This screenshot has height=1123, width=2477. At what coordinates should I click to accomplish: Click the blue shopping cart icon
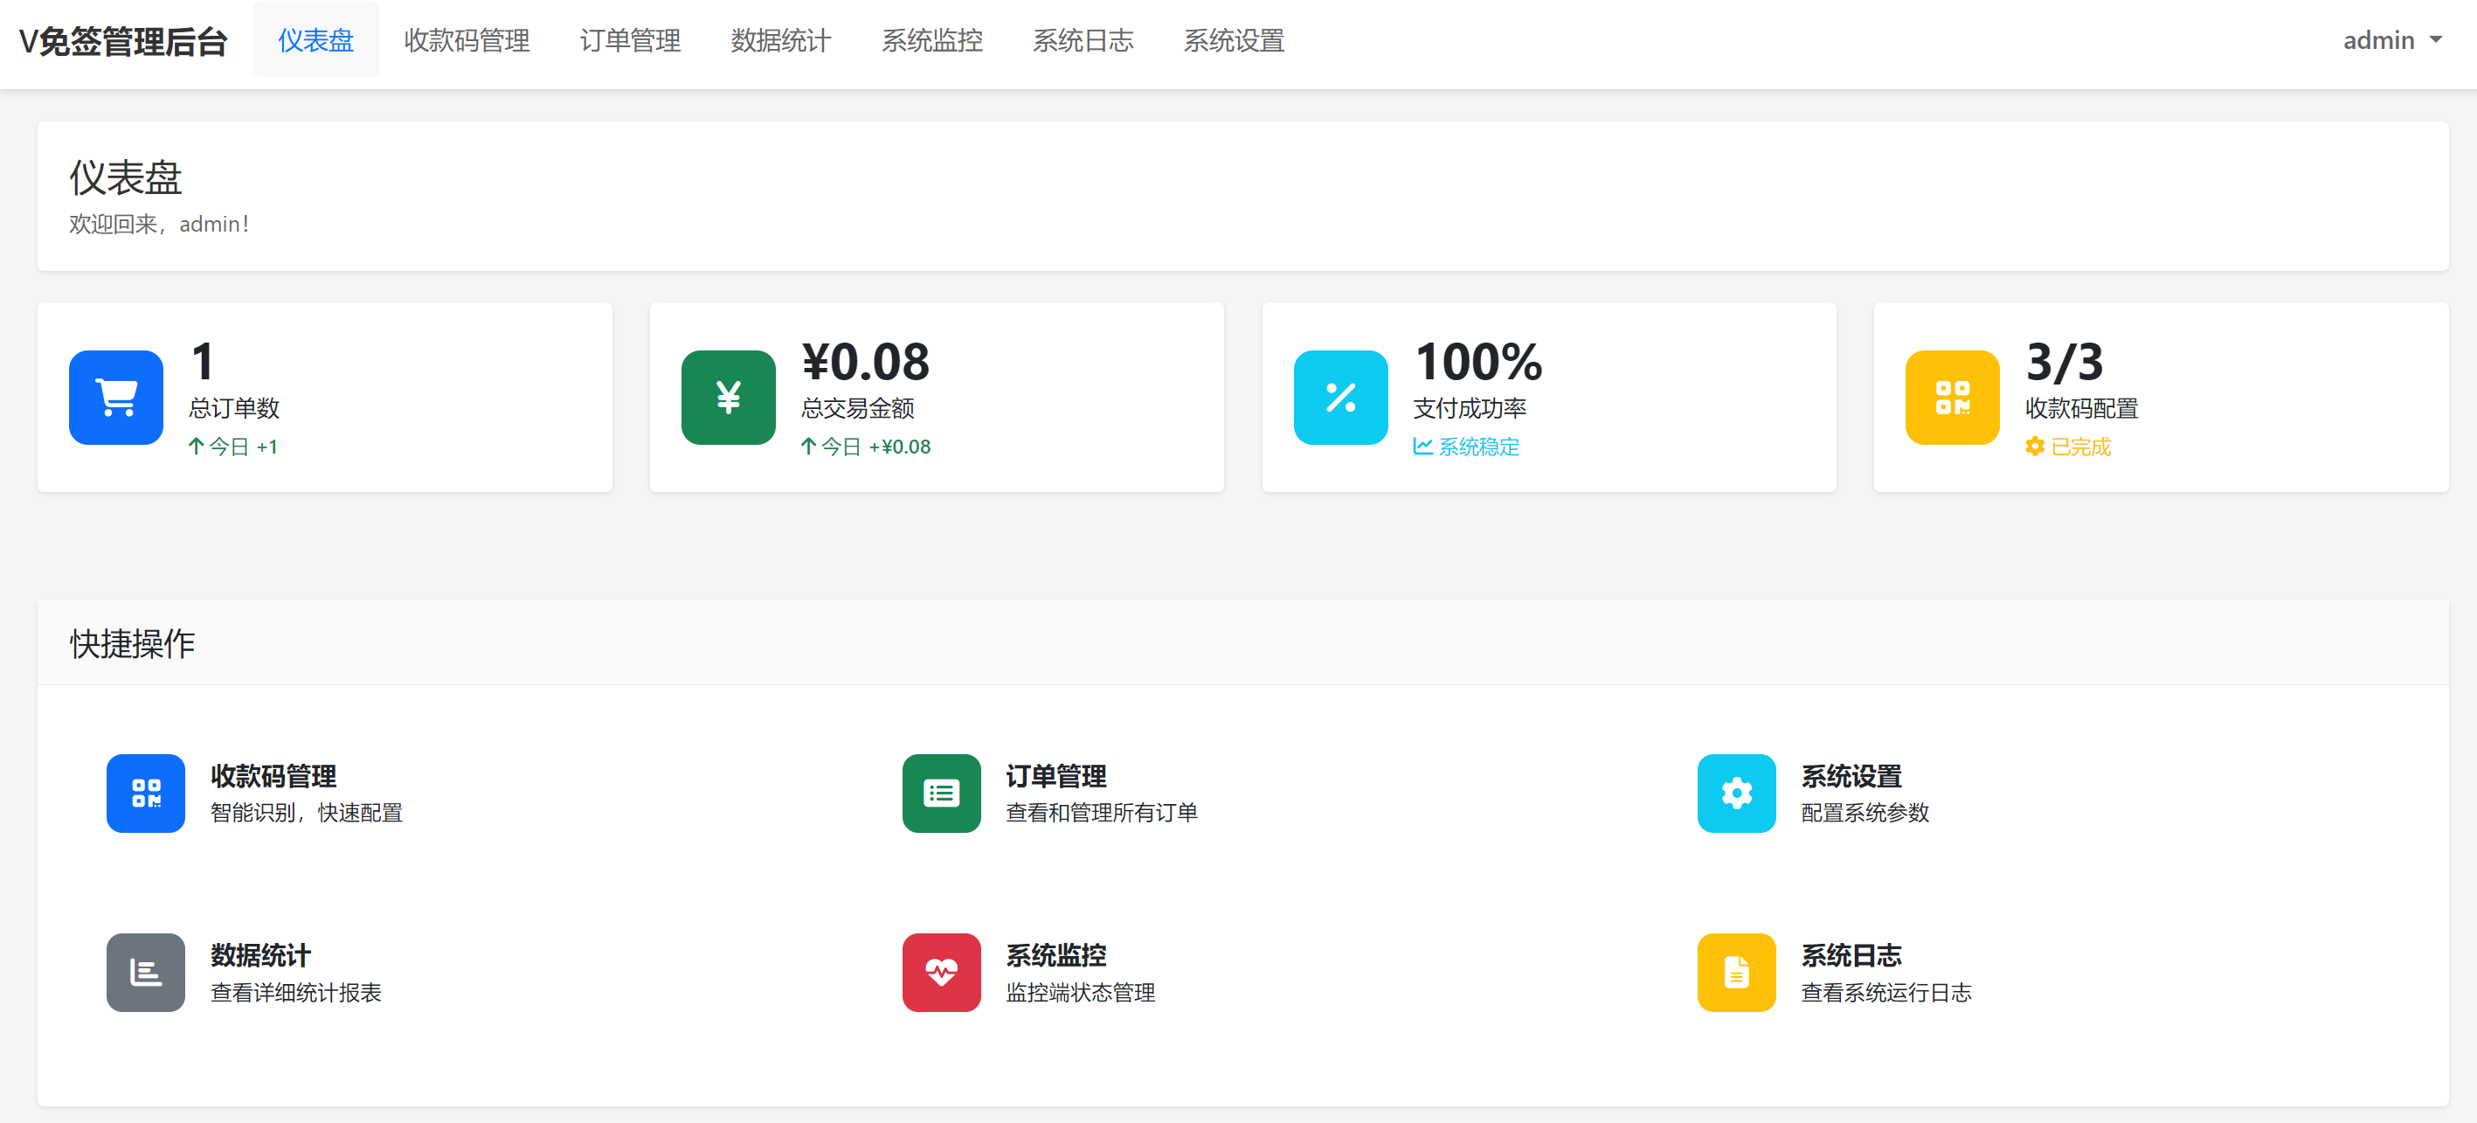pos(116,397)
